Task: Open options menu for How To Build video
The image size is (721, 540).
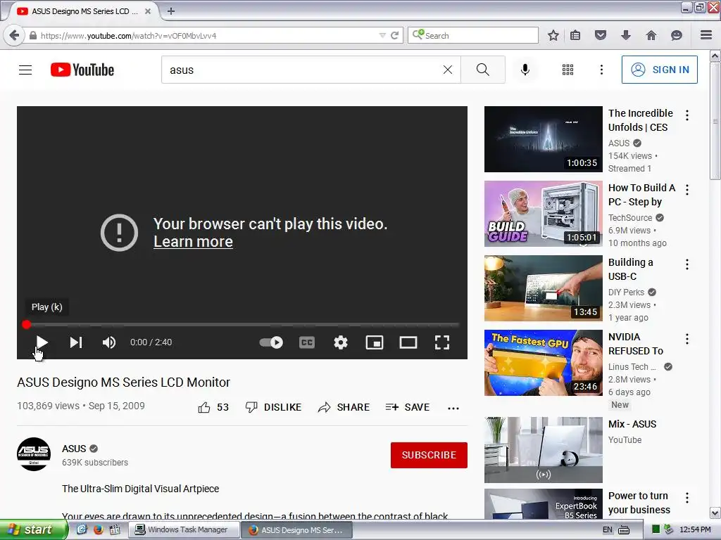Action: (x=687, y=190)
